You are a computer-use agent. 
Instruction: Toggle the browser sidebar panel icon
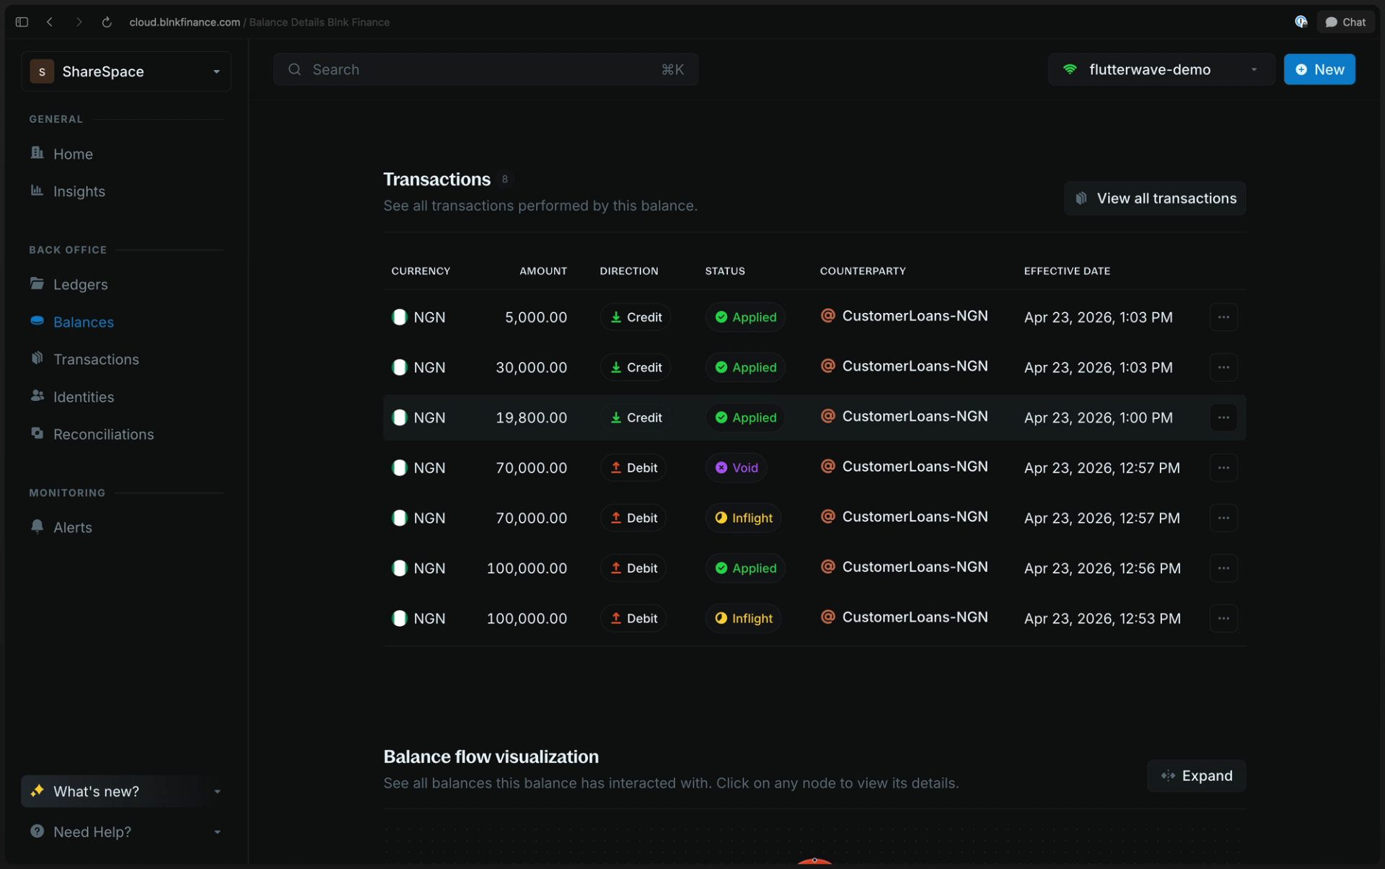(x=22, y=22)
